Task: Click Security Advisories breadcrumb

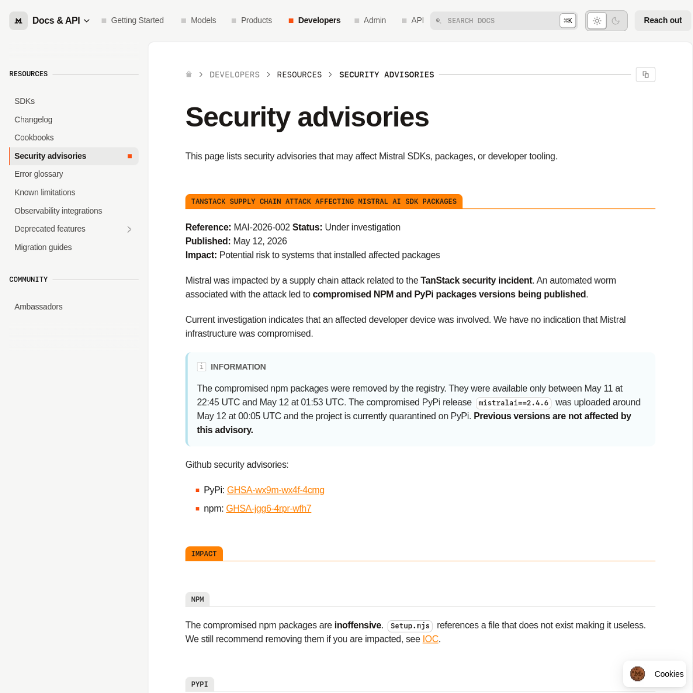Action: pyautogui.click(x=387, y=75)
